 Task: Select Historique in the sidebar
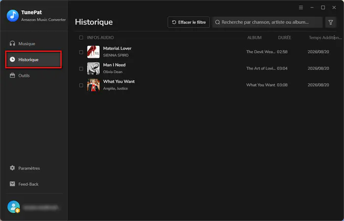point(33,59)
